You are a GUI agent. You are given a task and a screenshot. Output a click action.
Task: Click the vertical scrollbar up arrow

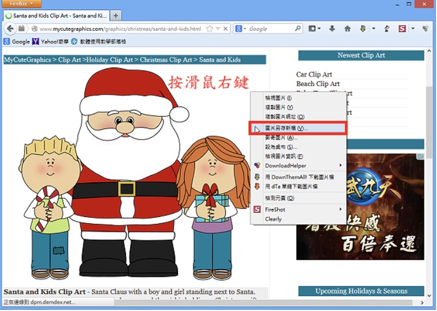pos(430,51)
